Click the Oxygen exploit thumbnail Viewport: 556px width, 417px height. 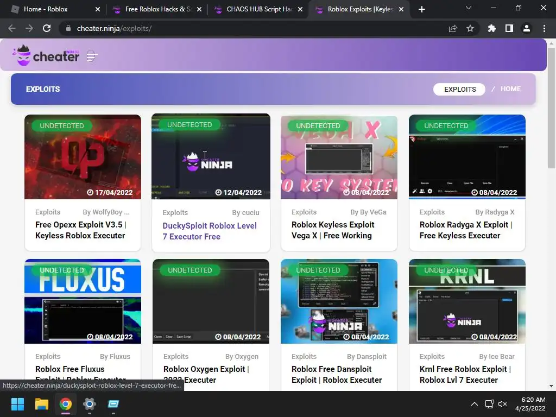pyautogui.click(x=211, y=301)
